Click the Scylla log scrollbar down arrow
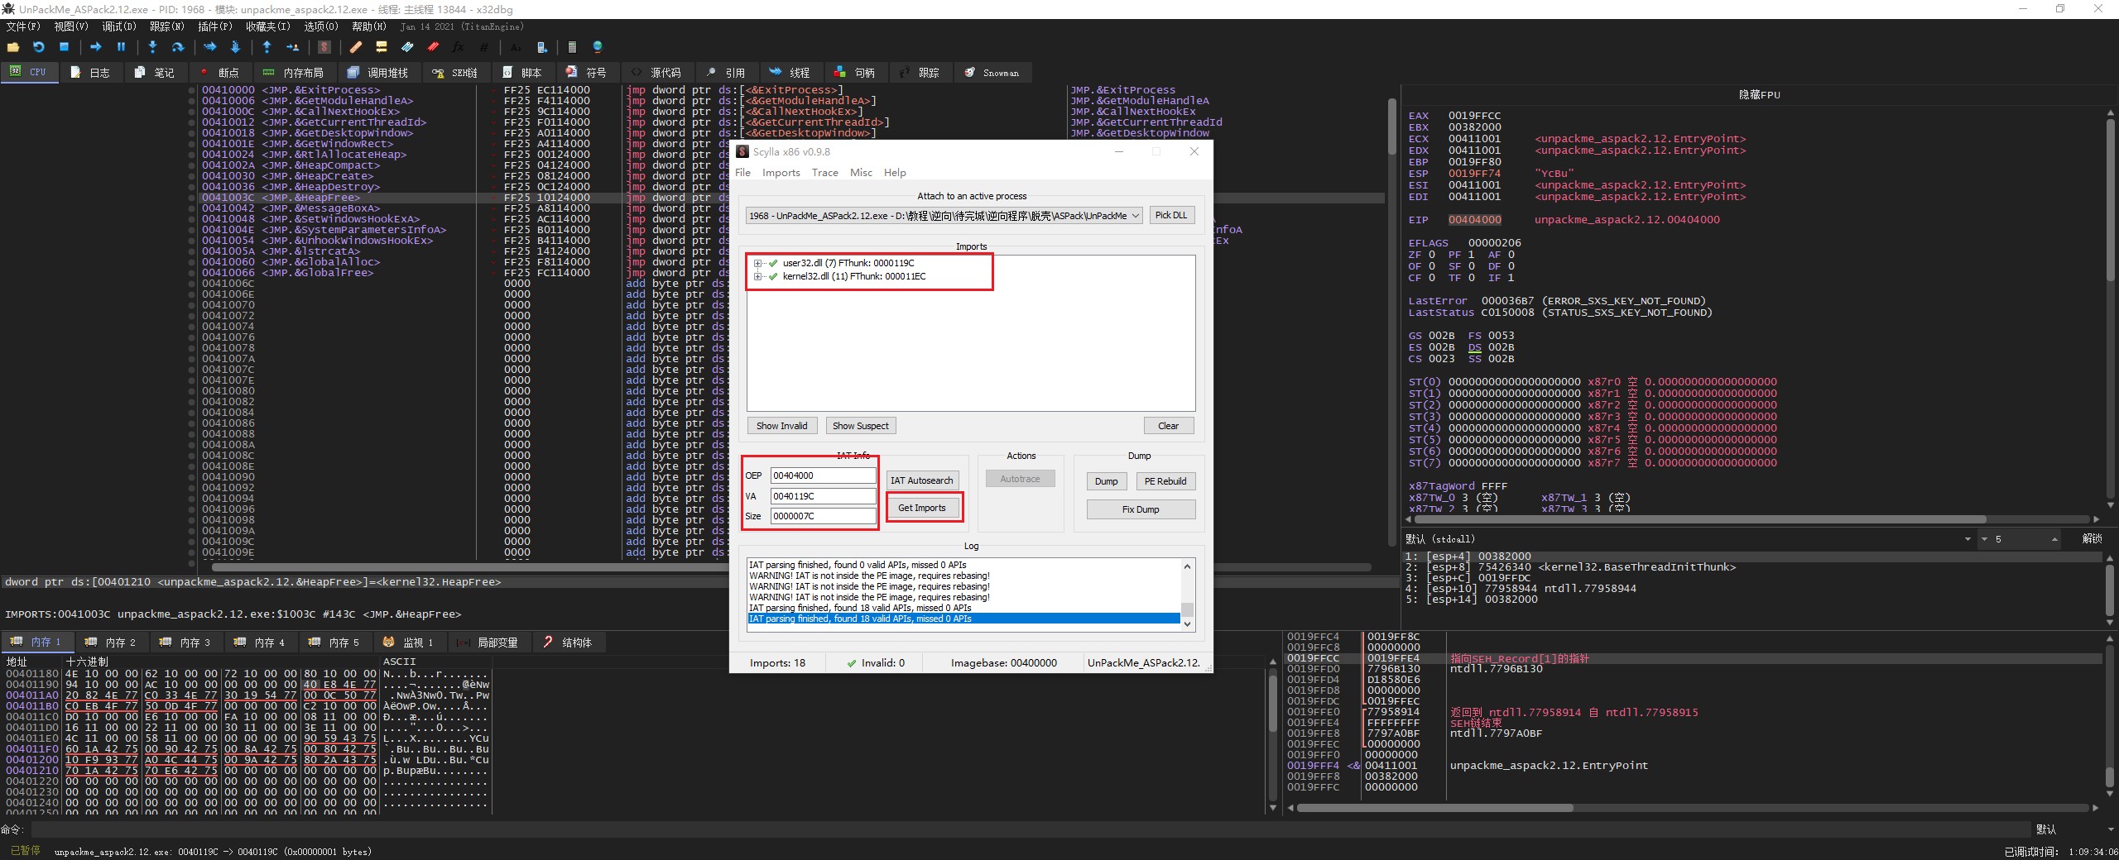The height and width of the screenshot is (860, 2119). pos(1188,624)
